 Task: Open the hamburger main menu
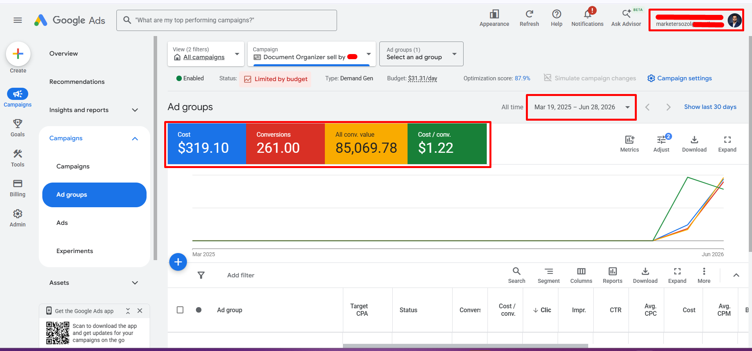coord(18,20)
